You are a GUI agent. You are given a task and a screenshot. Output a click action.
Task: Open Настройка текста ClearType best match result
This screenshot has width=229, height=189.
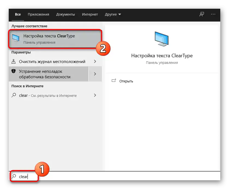click(x=55, y=39)
